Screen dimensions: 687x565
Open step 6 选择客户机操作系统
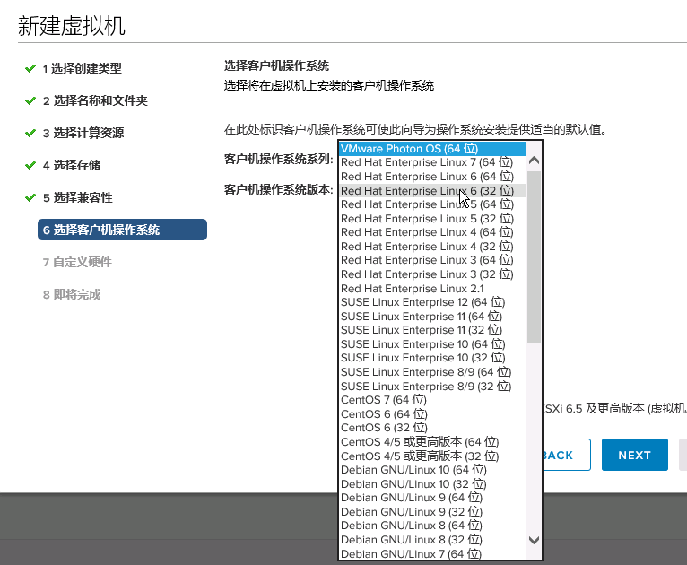(122, 230)
